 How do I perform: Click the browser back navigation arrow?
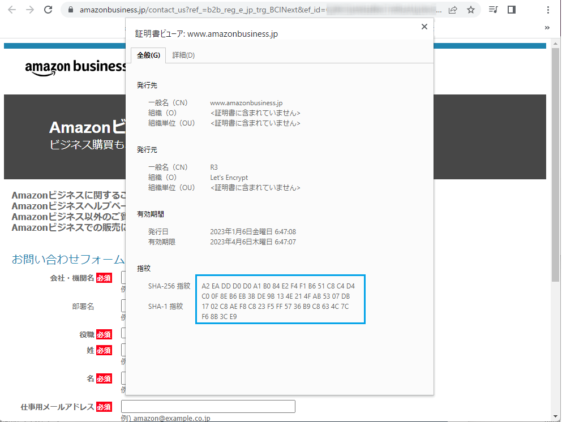[x=12, y=10]
